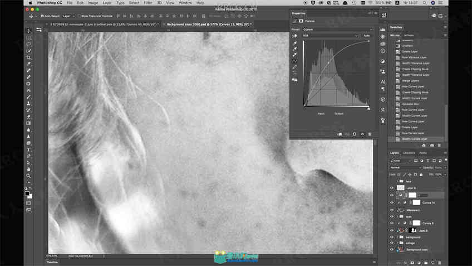The image size is (472, 266).
Task: Expand the collage group folder
Action: (x=397, y=243)
